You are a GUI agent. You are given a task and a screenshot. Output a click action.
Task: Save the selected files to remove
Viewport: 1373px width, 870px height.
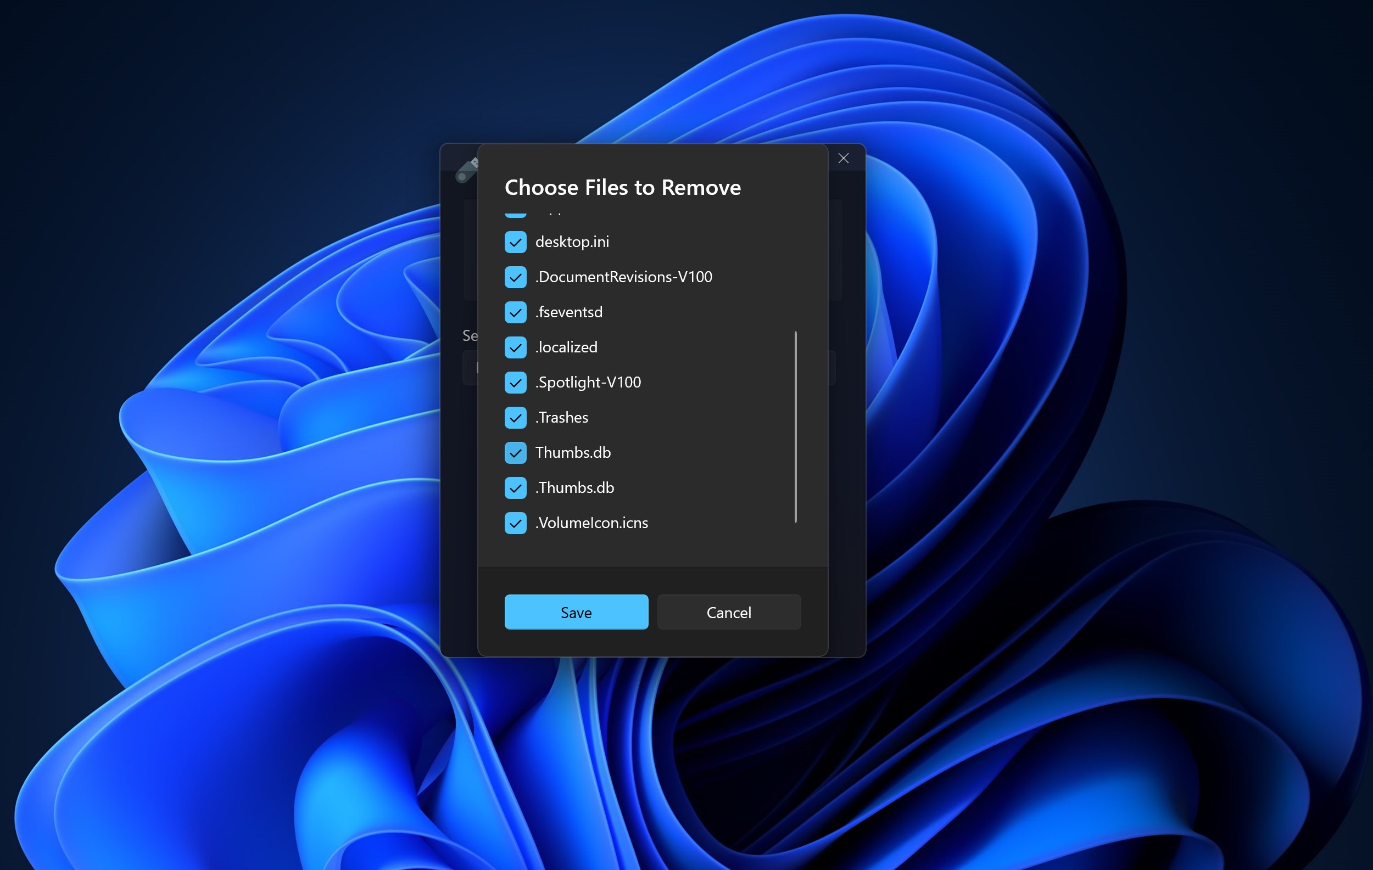(x=577, y=613)
